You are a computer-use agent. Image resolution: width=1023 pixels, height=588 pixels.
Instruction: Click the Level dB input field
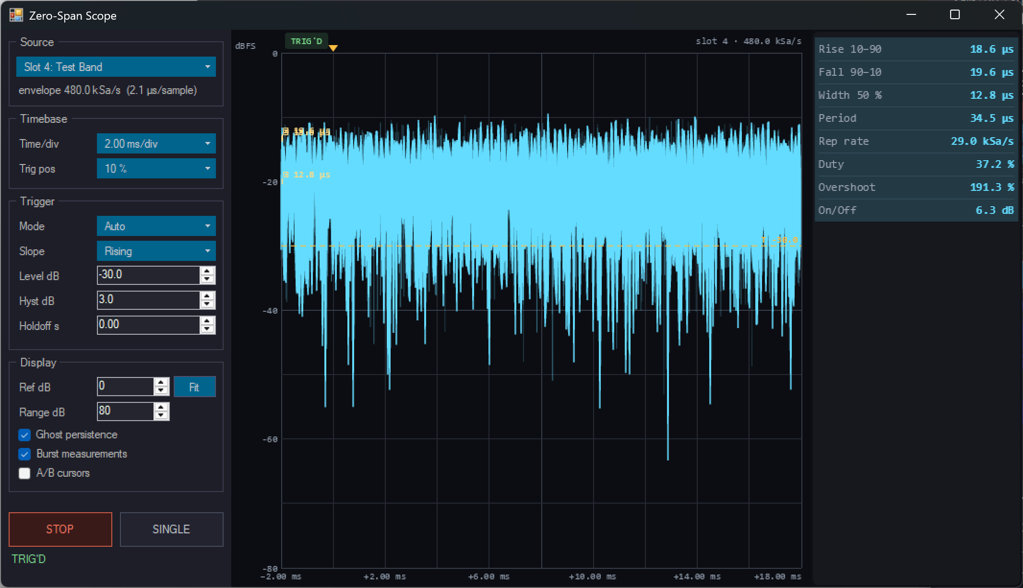point(148,275)
